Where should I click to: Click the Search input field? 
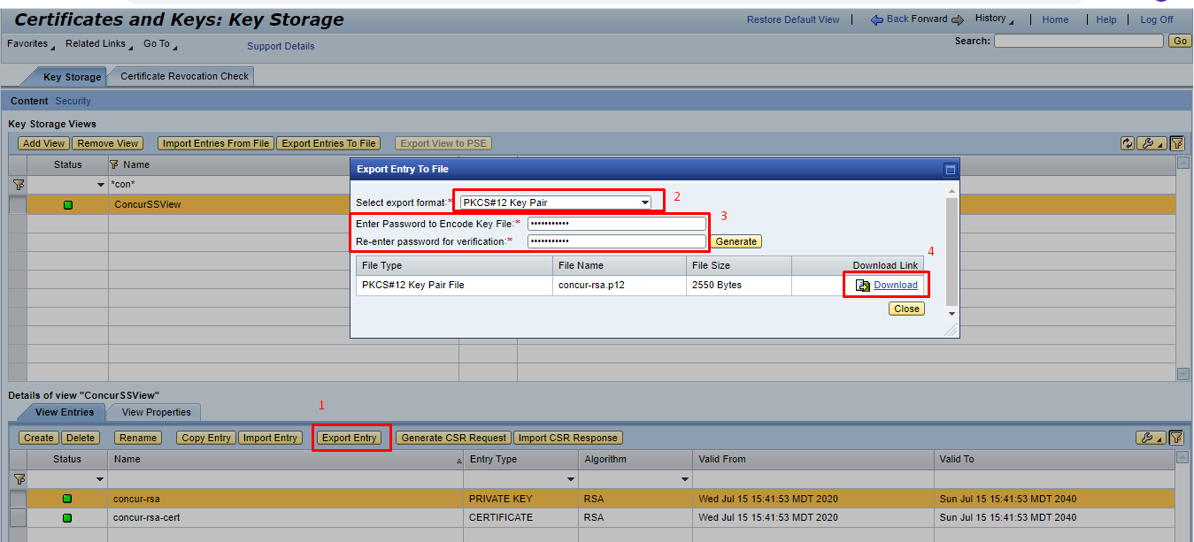coord(1078,41)
